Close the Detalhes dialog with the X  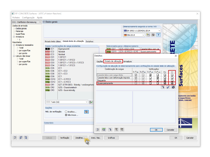(176, 56)
